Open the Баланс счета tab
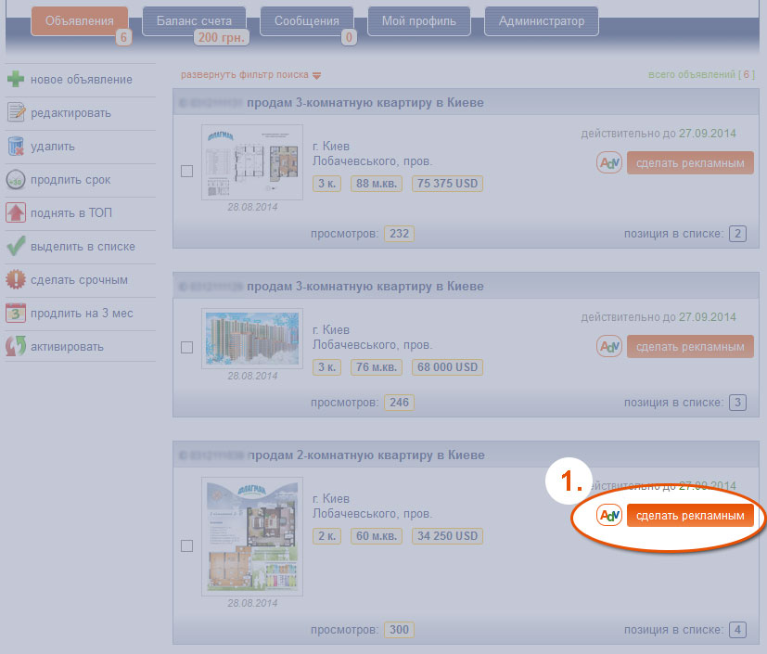Screen dimensions: 767x654 coord(194,20)
